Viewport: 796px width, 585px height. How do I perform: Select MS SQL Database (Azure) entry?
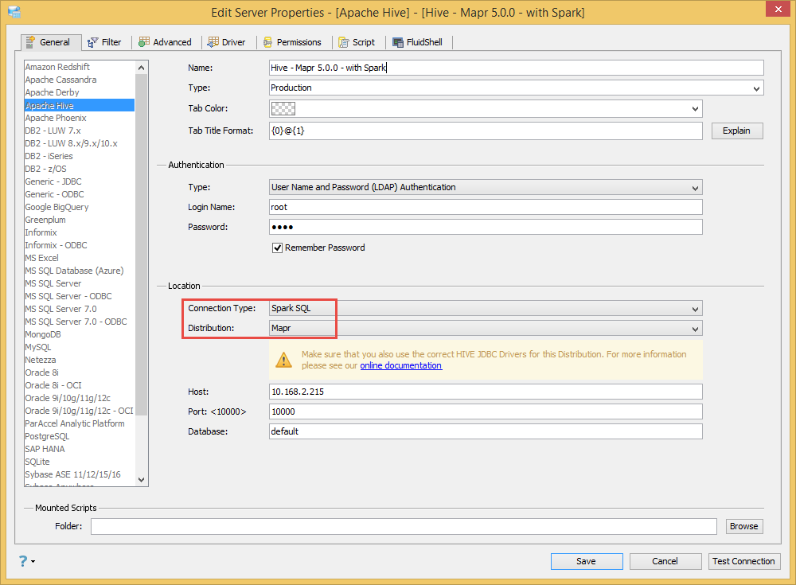(x=80, y=271)
